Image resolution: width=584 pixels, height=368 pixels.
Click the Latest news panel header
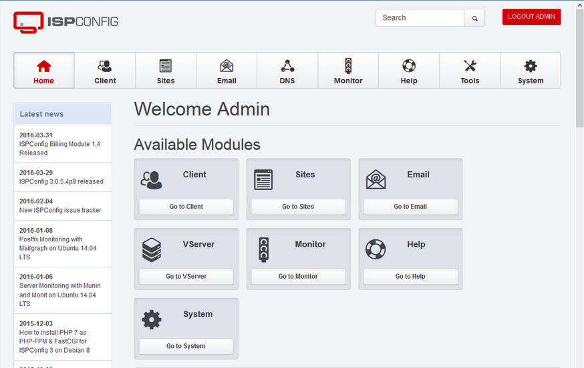point(63,114)
